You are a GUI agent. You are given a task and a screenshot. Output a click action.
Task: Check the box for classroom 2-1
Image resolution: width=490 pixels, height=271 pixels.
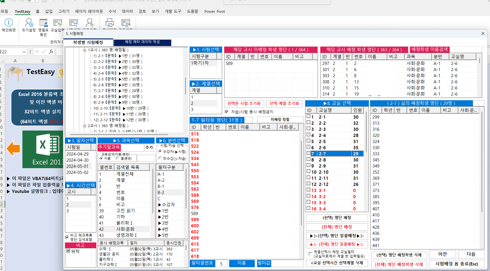pyautogui.click(x=309, y=117)
